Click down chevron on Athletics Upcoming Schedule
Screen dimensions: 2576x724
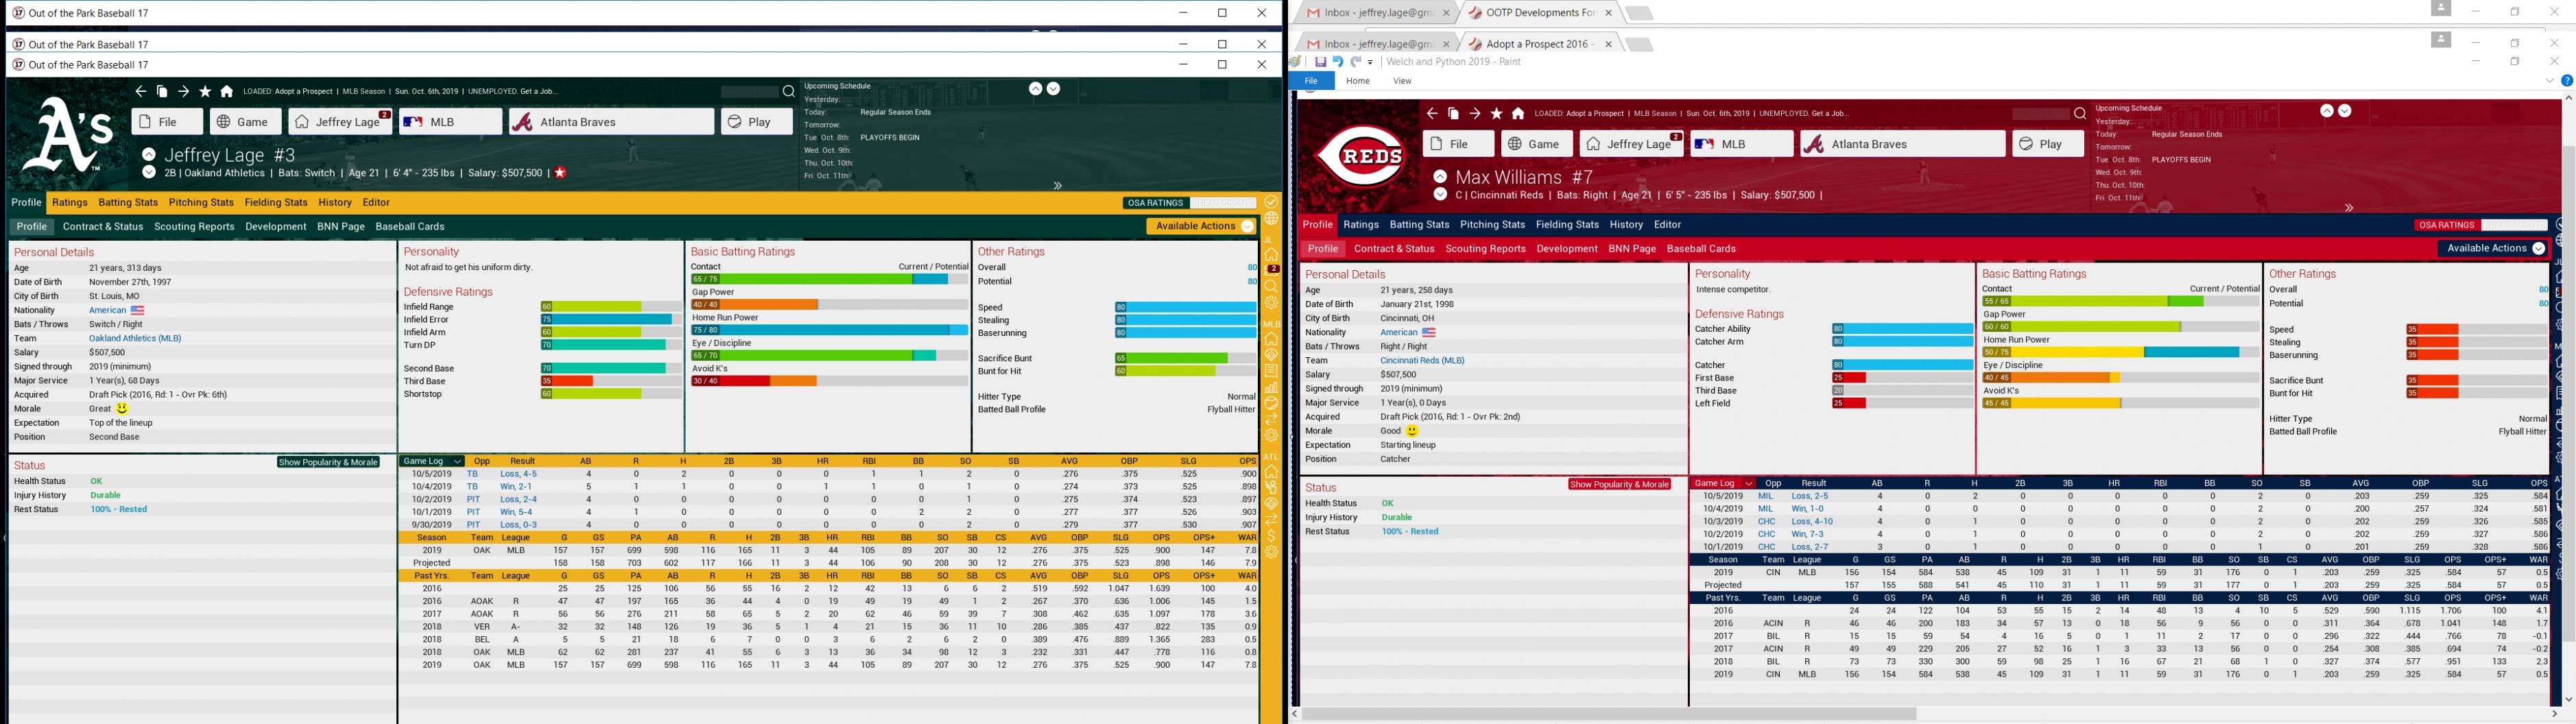click(x=1053, y=89)
